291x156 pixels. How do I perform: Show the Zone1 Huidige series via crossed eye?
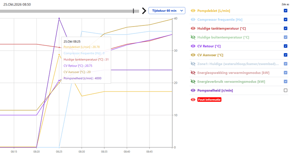193,64
